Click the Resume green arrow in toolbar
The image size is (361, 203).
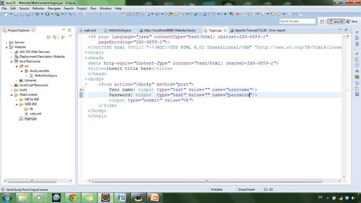tap(225, 14)
